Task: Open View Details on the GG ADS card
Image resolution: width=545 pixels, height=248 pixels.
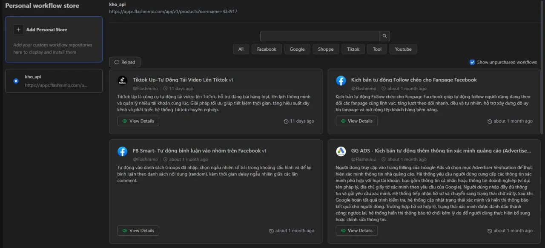Action: click(x=356, y=230)
